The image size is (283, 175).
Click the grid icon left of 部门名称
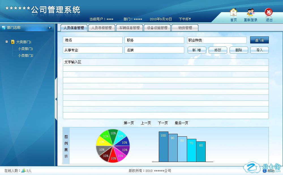click(x=4, y=28)
